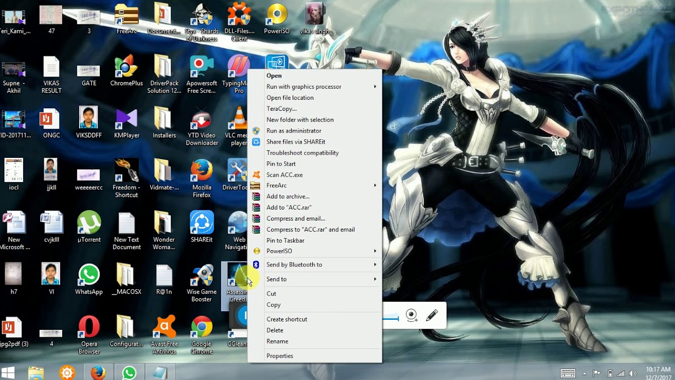The image size is (675, 380).
Task: Select the Avast Free Antivirus icon
Action: click(164, 335)
